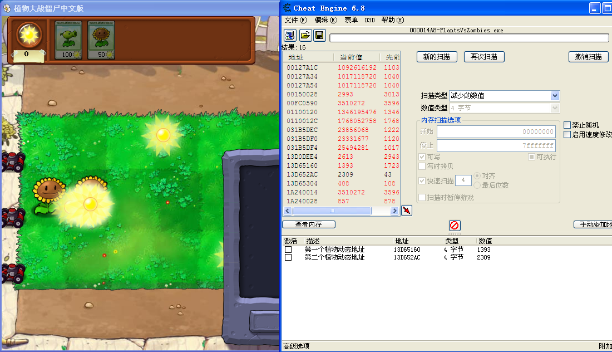Click the open folder icon in toolbar
Image resolution: width=612 pixels, height=352 pixels.
tap(305, 36)
